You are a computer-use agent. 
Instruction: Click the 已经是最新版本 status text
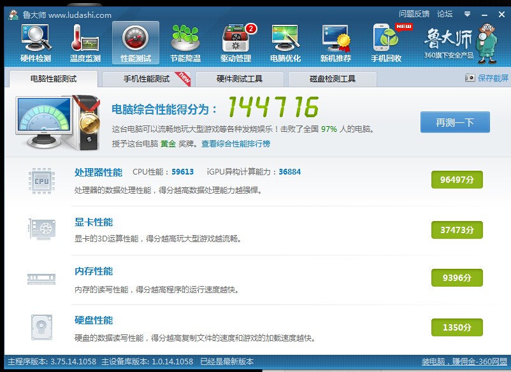coord(227,362)
